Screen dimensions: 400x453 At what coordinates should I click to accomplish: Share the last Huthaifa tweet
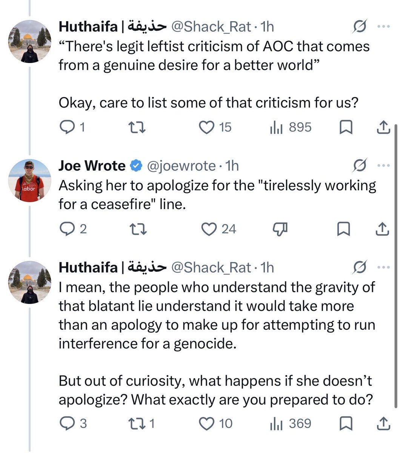(x=383, y=424)
